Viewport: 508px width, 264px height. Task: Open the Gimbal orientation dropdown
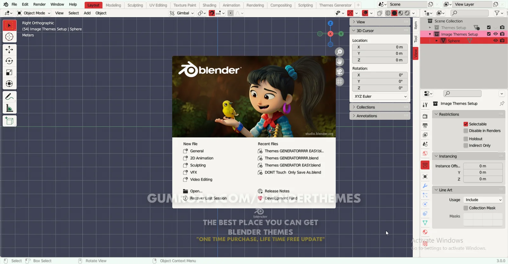(182, 13)
